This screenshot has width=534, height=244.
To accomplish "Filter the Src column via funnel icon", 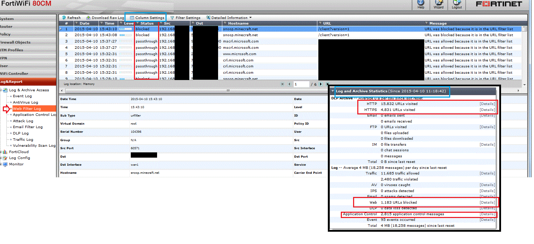I will tap(161, 23).
